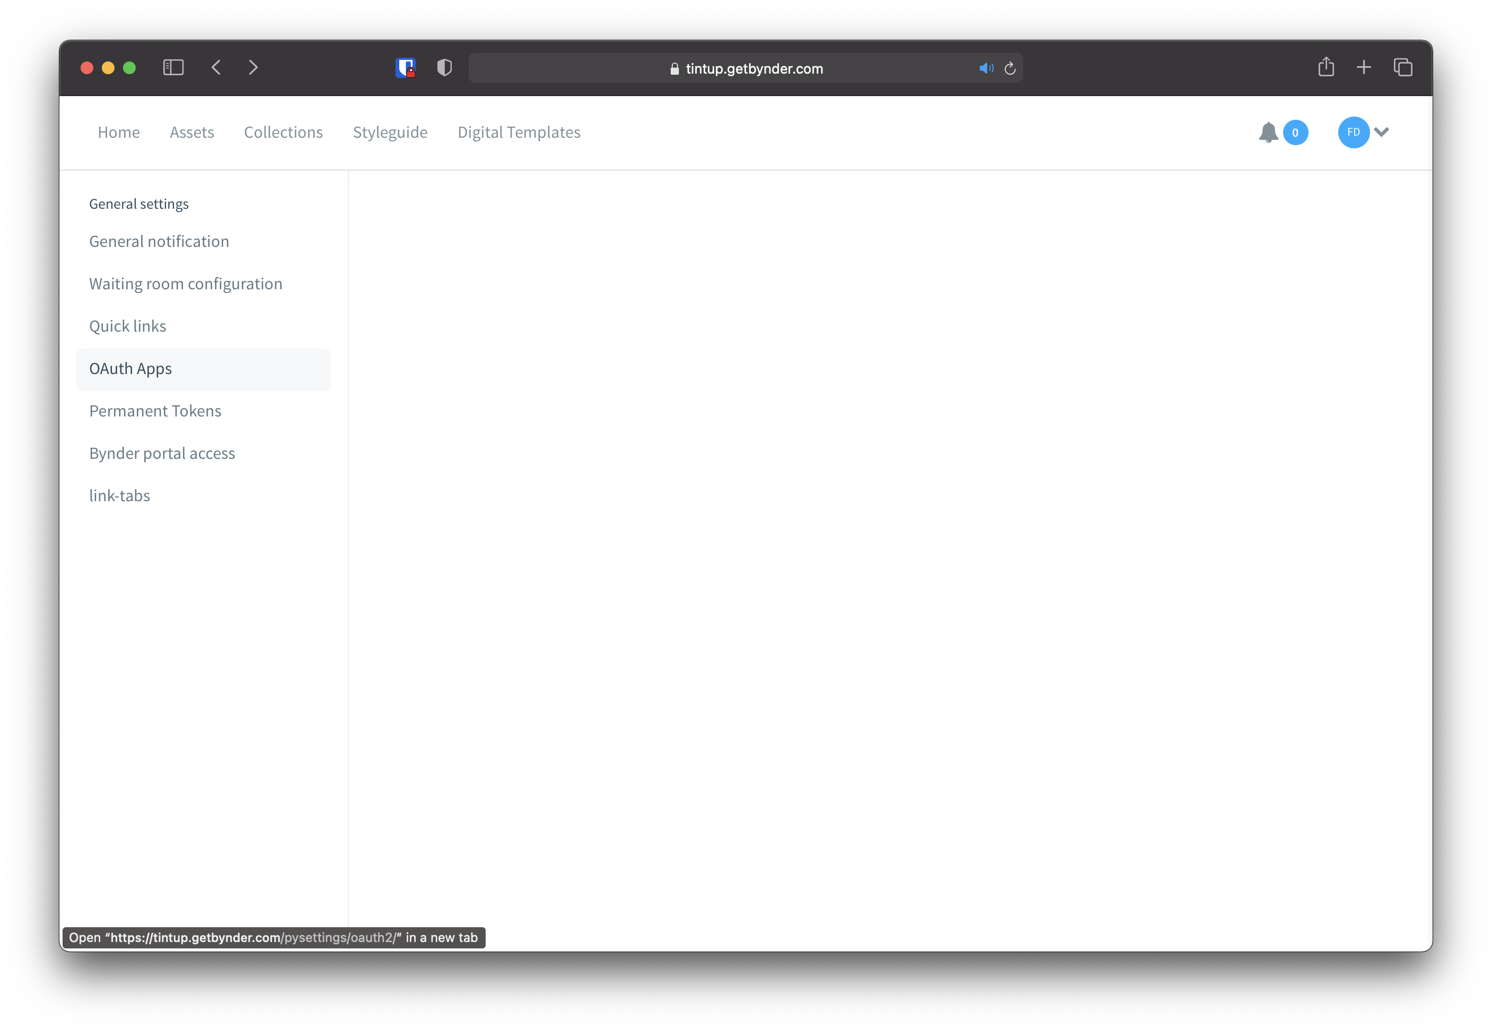Screen dimensions: 1492x1030
Task: Select the General settings menu item
Action: point(139,204)
